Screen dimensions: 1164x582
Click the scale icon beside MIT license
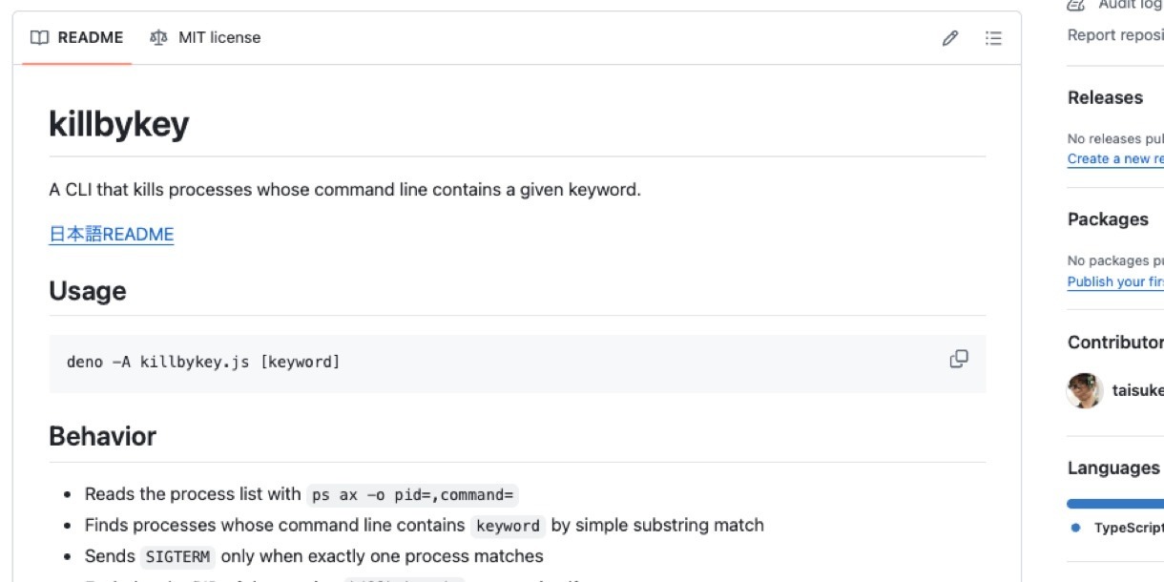coord(158,38)
